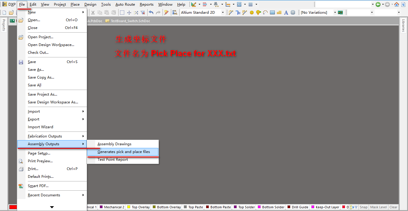Choose the Place Pad tool
This screenshot has width=408, height=211.
[x=251, y=13]
